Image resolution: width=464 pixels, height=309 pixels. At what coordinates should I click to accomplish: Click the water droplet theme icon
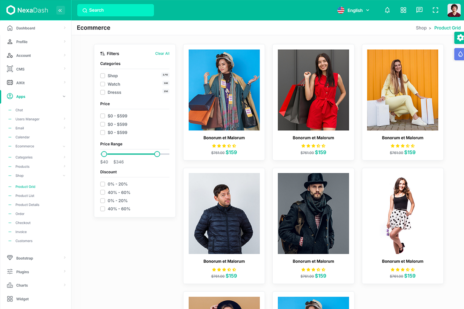tap(460, 54)
